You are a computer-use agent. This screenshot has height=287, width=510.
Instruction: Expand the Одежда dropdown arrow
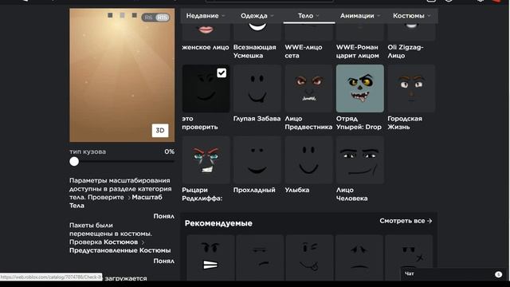click(x=272, y=16)
